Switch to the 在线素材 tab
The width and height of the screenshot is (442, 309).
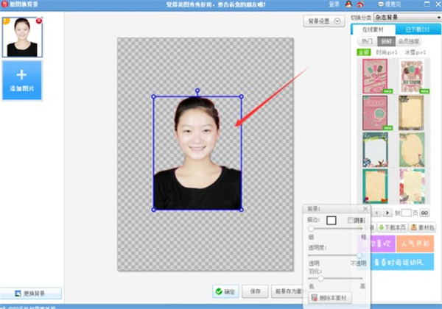(373, 29)
